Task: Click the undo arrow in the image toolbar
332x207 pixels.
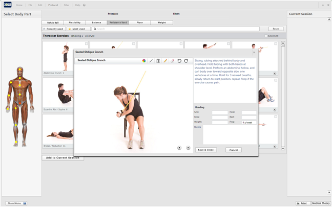Action: coord(179,61)
